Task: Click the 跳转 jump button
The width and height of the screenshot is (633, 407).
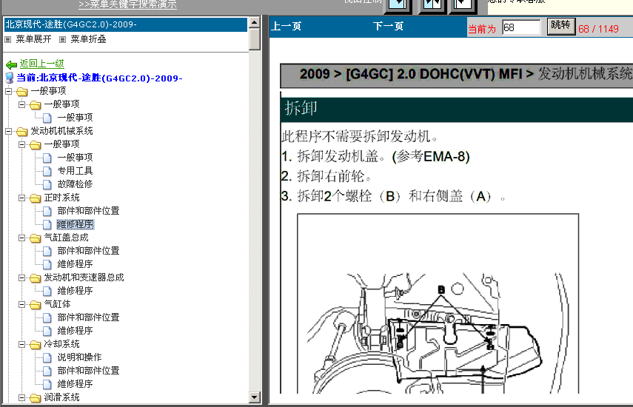Action: tap(561, 26)
